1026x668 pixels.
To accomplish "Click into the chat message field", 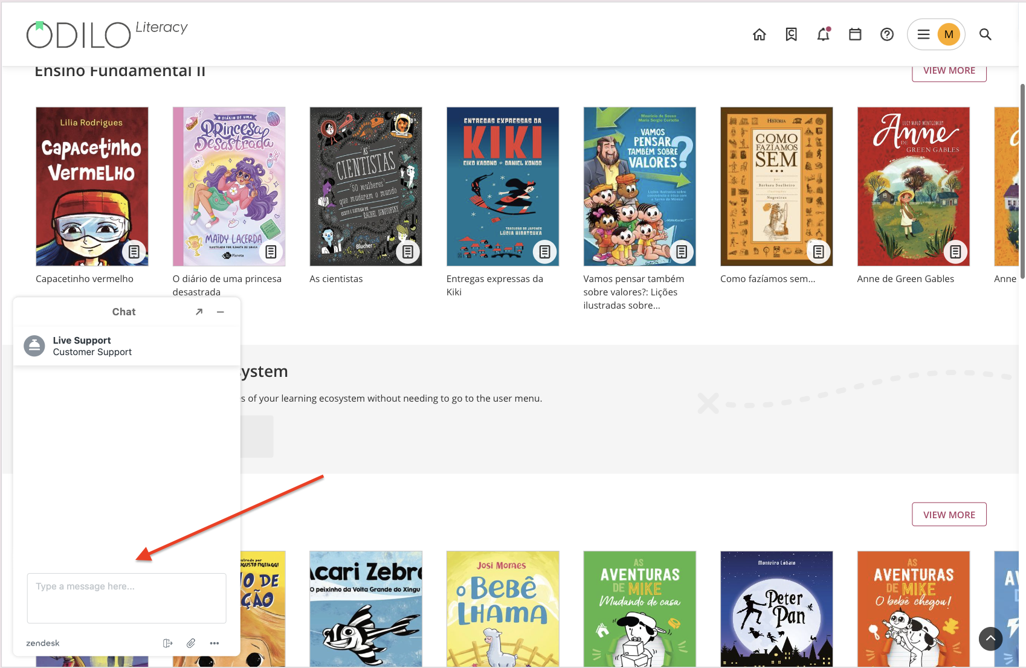I will click(127, 598).
